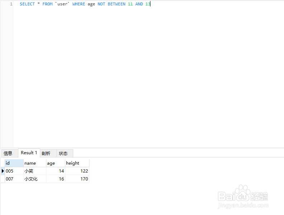
Task: Switch to the 剖析 tab
Action: [x=48, y=153]
